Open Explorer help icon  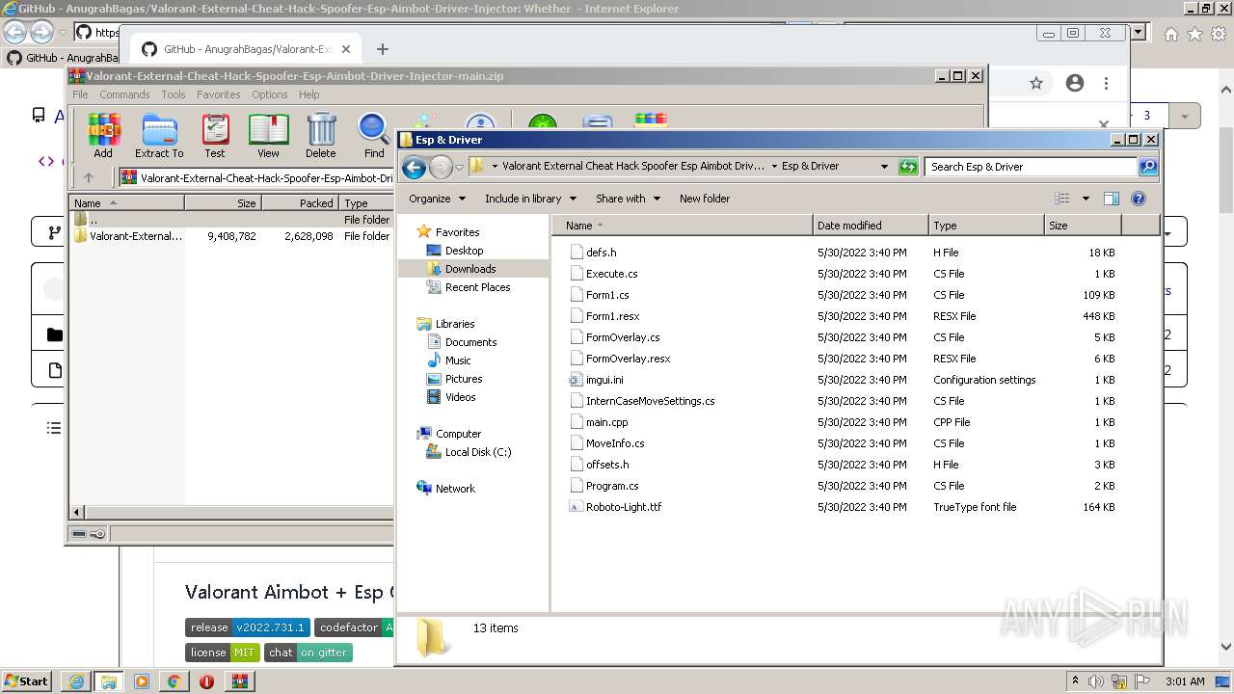pyautogui.click(x=1139, y=199)
